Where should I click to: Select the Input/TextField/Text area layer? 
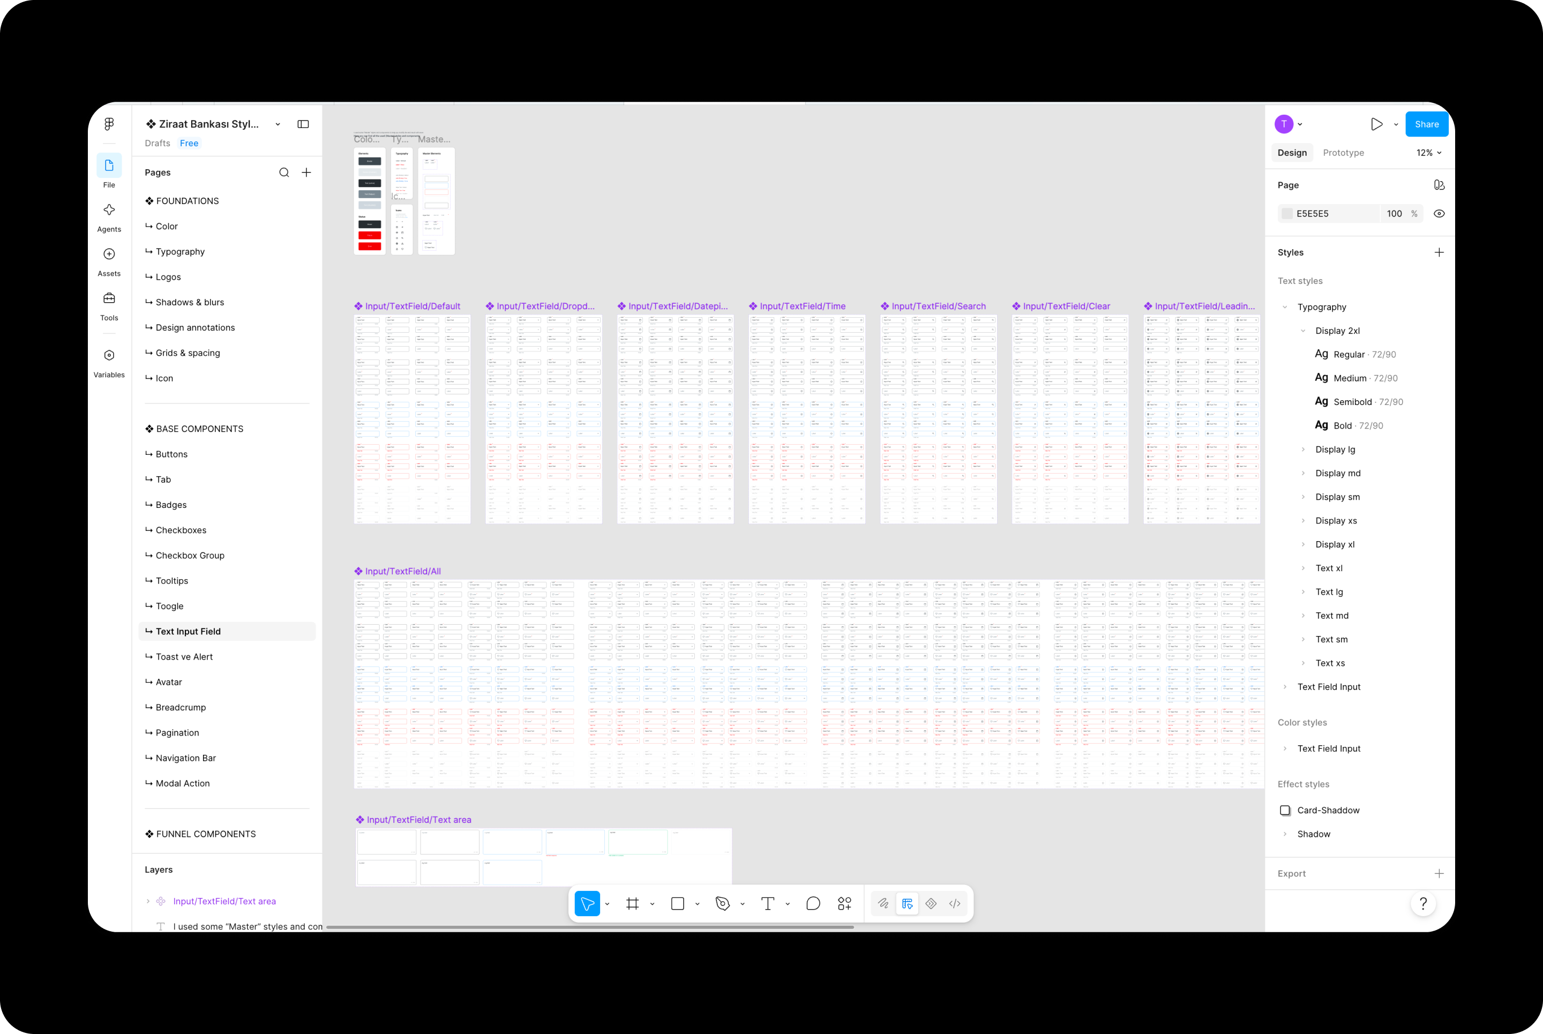(224, 902)
